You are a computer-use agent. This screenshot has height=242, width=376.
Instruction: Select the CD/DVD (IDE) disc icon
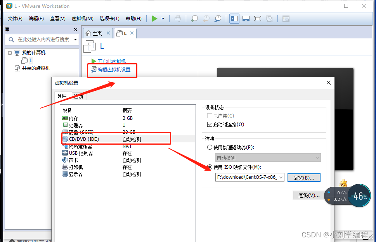(65, 139)
